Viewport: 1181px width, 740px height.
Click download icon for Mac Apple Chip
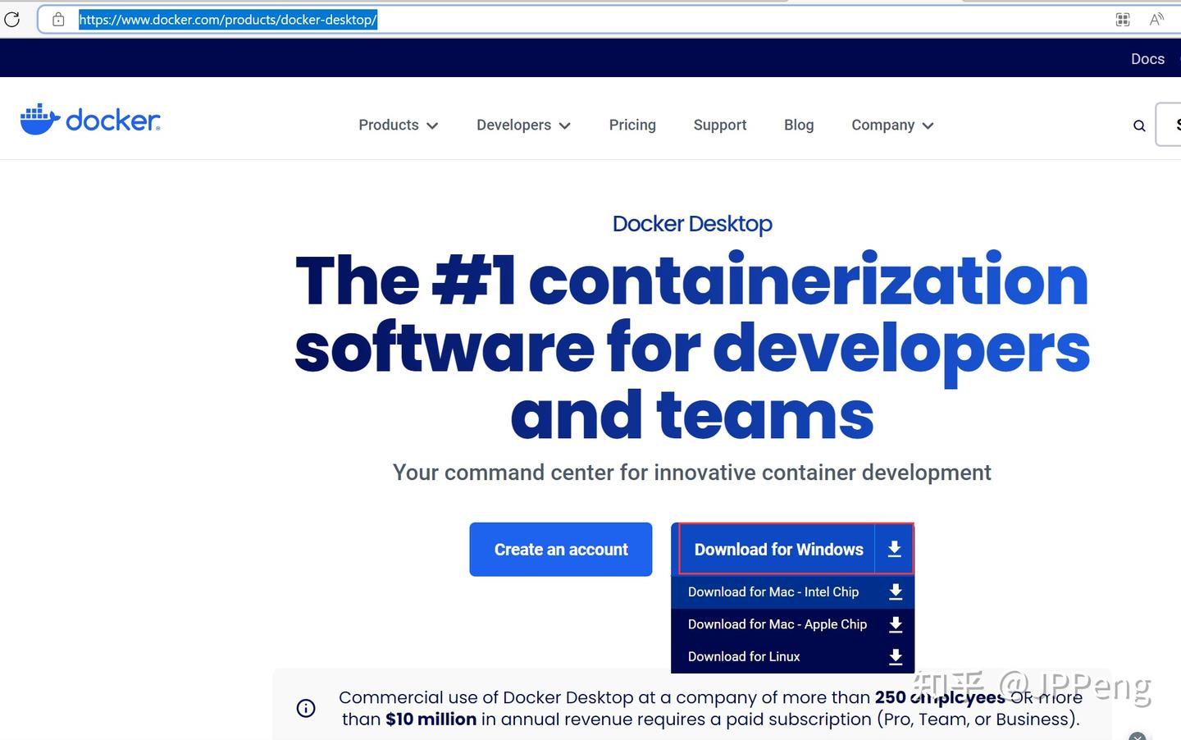tap(896, 624)
